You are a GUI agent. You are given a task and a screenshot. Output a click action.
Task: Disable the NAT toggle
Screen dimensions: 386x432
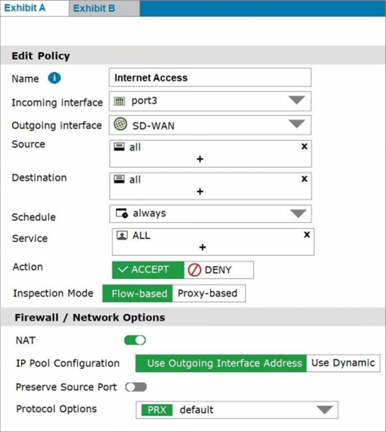tap(135, 340)
